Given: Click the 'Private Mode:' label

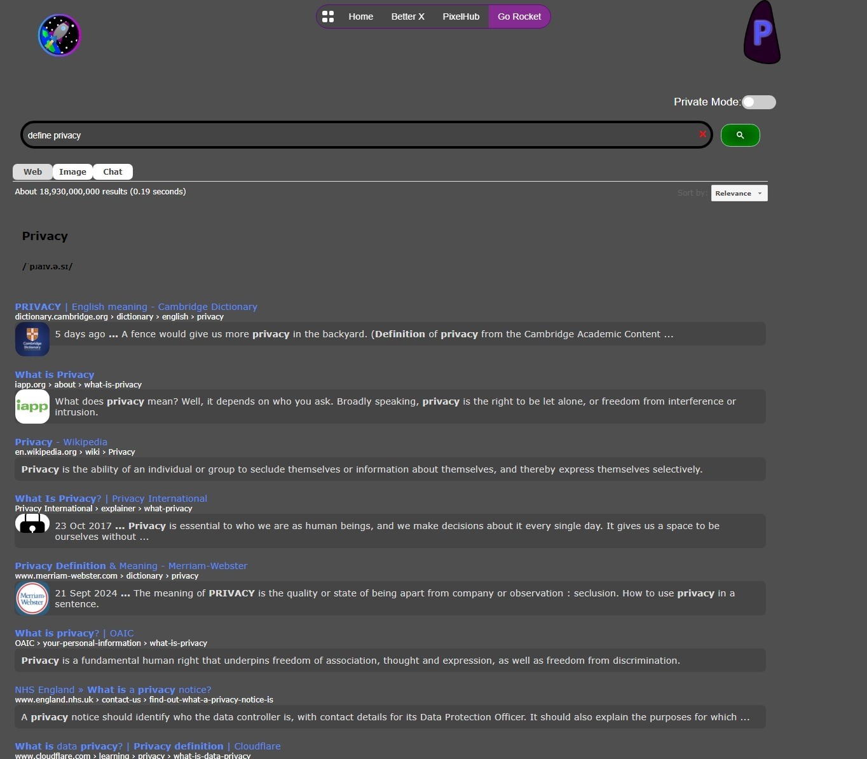Looking at the screenshot, I should click(x=707, y=102).
